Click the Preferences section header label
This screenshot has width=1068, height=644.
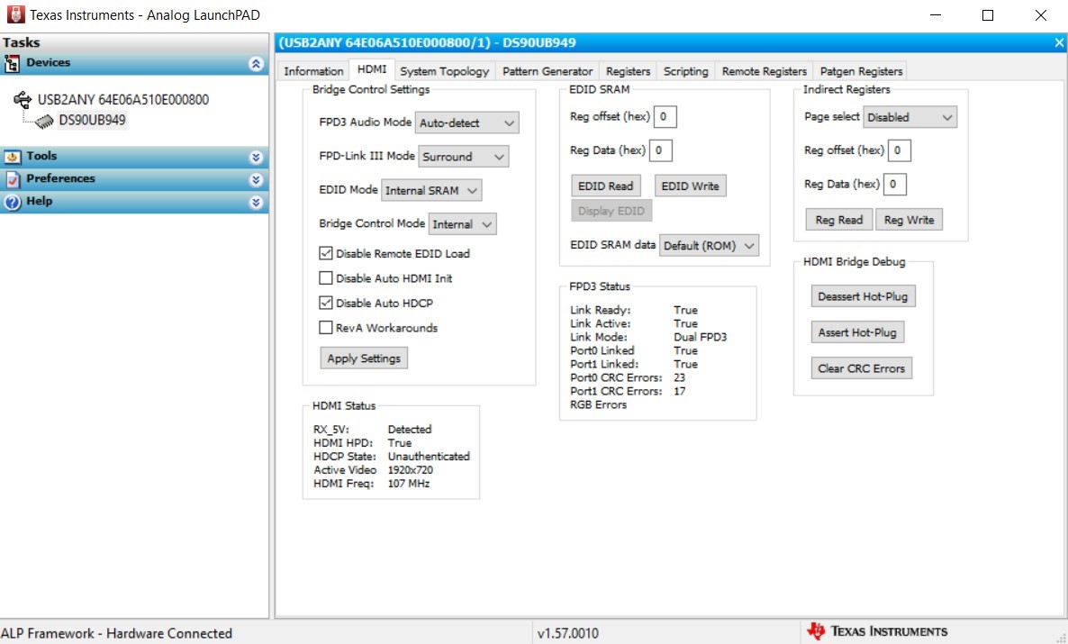coord(60,178)
